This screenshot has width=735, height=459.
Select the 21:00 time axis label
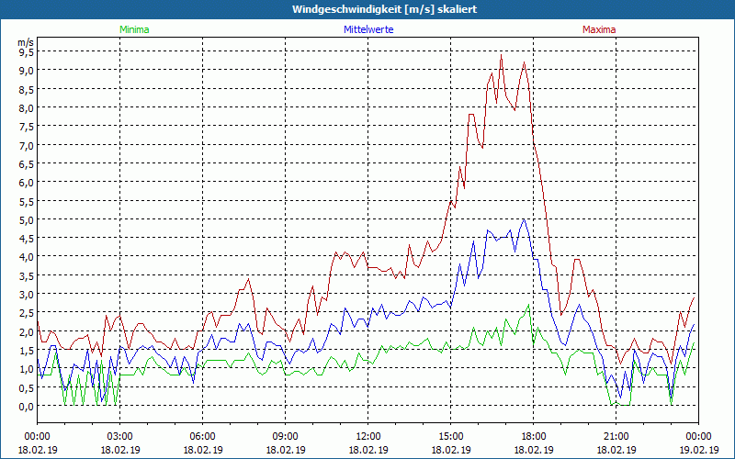coord(616,436)
